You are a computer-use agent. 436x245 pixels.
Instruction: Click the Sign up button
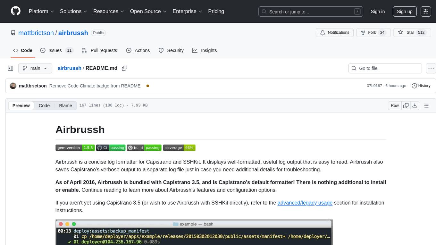pyautogui.click(x=405, y=12)
